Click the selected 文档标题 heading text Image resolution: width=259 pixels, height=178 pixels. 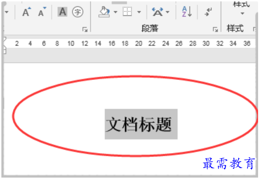[138, 124]
